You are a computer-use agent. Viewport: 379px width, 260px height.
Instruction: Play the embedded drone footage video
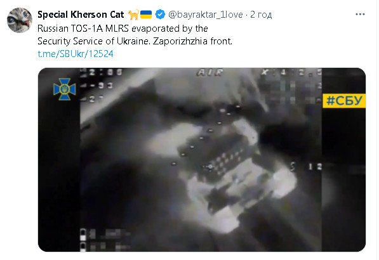point(202,160)
